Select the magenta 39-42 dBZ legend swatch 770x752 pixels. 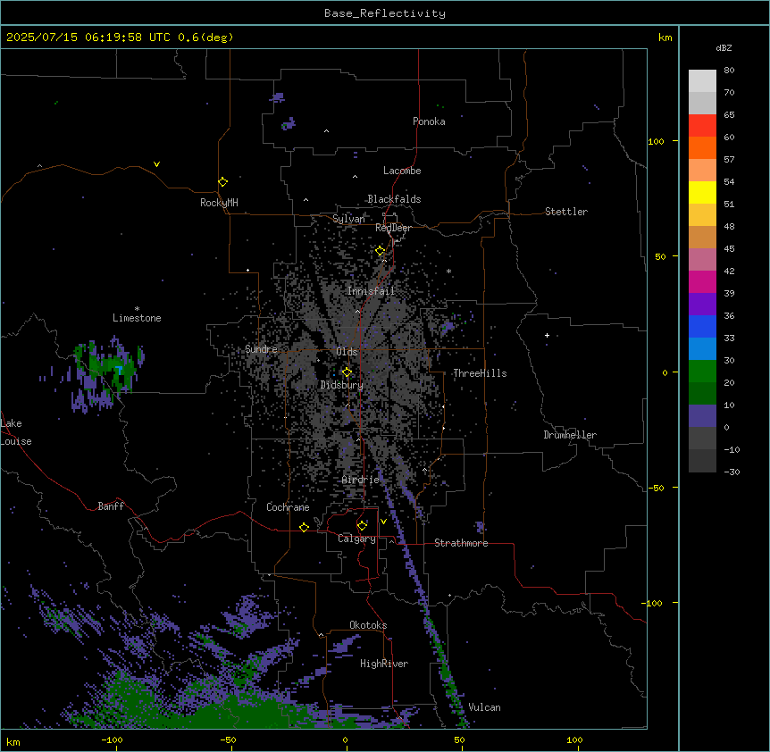(x=702, y=281)
